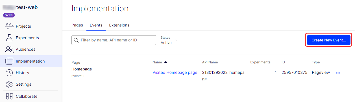Open History via clock icon

click(9, 73)
